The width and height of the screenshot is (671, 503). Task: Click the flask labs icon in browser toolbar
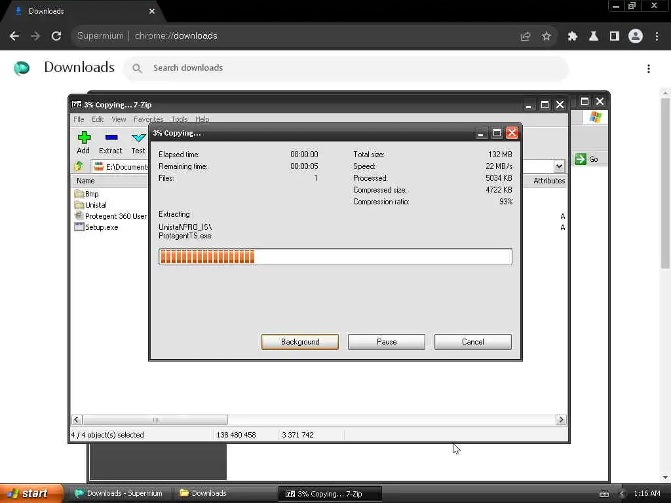(x=594, y=36)
